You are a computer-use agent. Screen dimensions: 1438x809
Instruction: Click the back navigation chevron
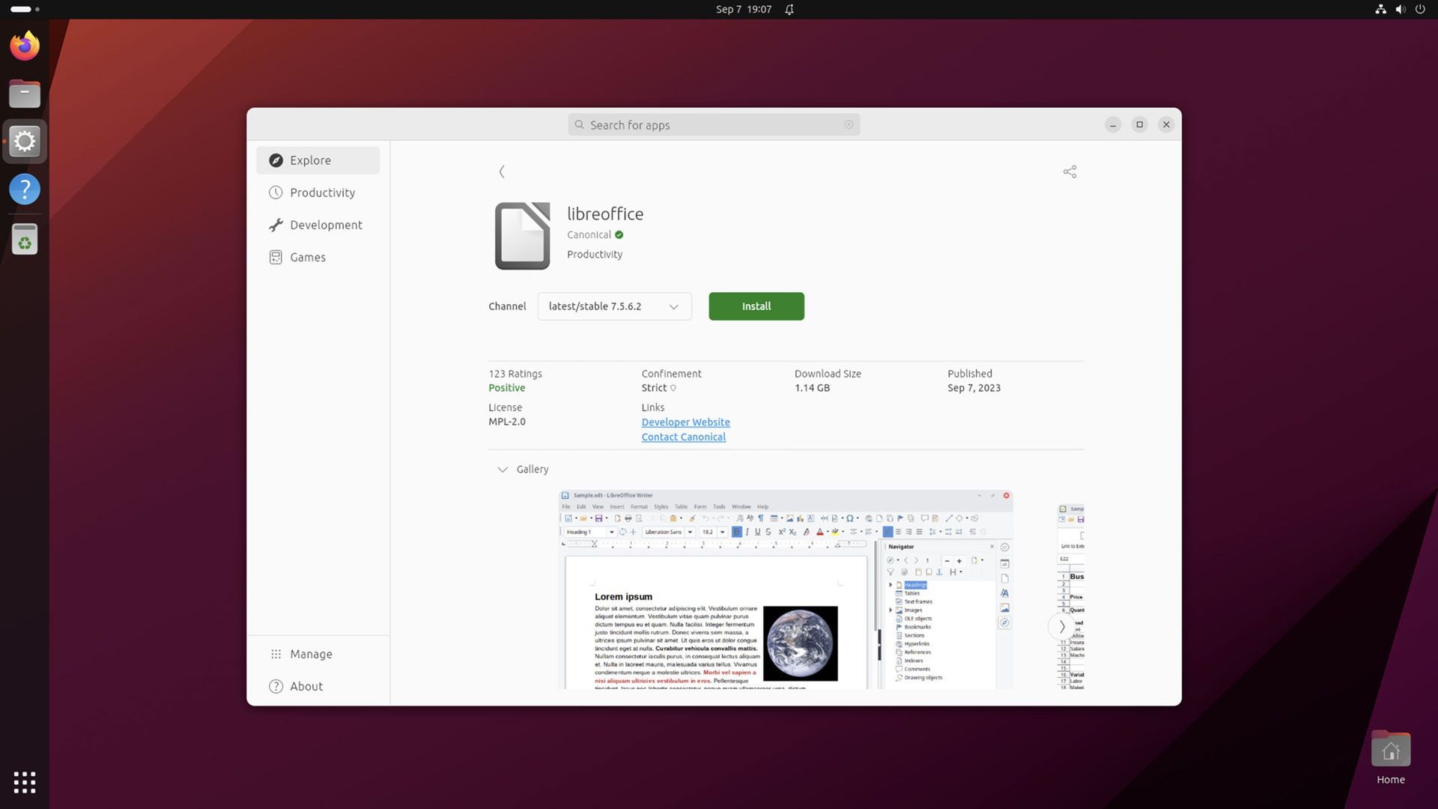click(x=502, y=172)
